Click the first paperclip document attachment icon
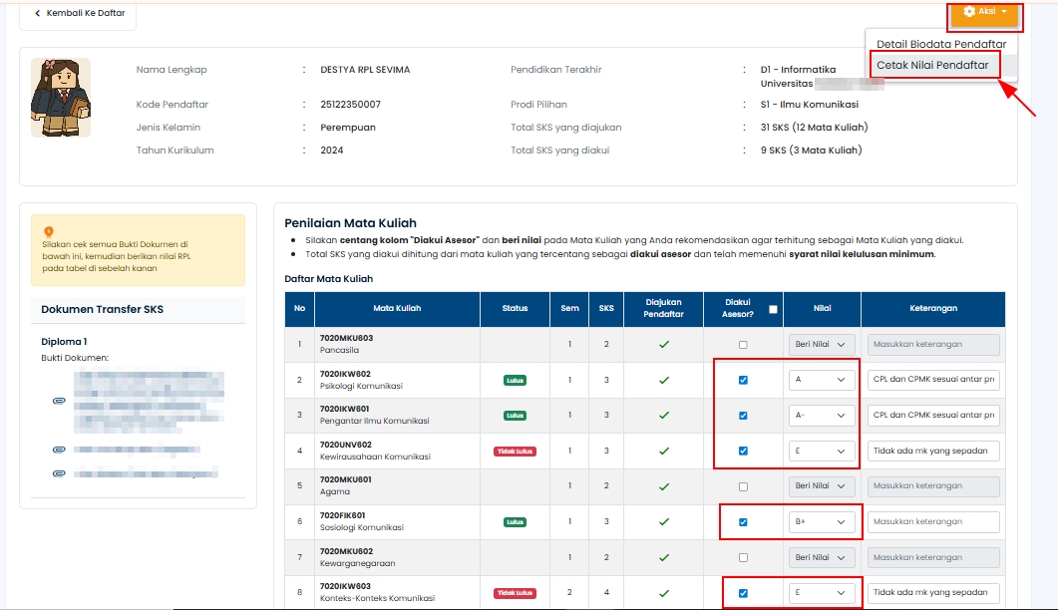1058x610 pixels. coord(60,401)
